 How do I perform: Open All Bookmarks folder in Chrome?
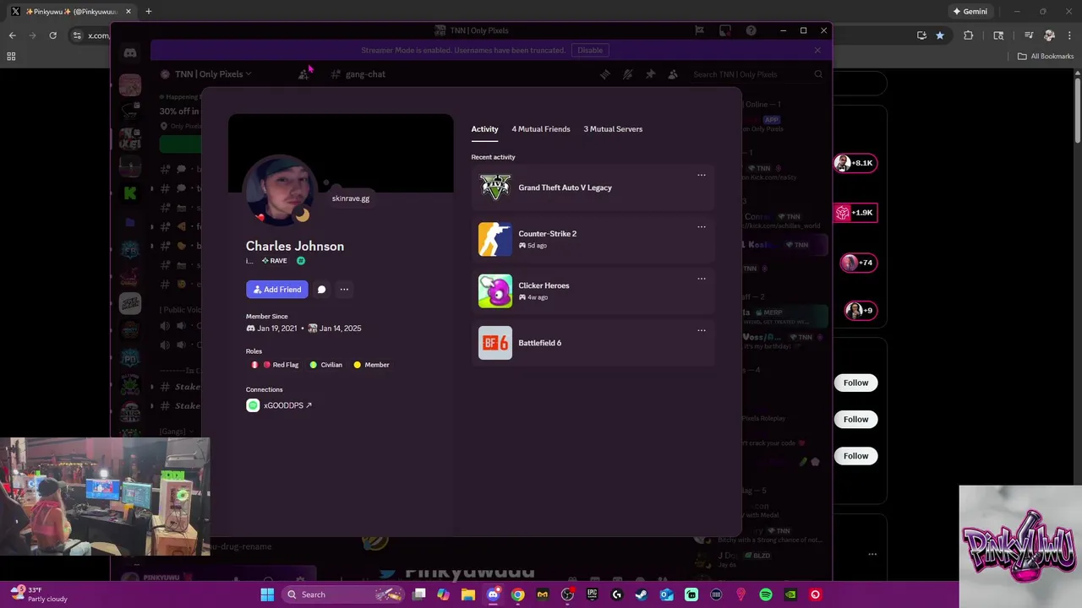1046,57
